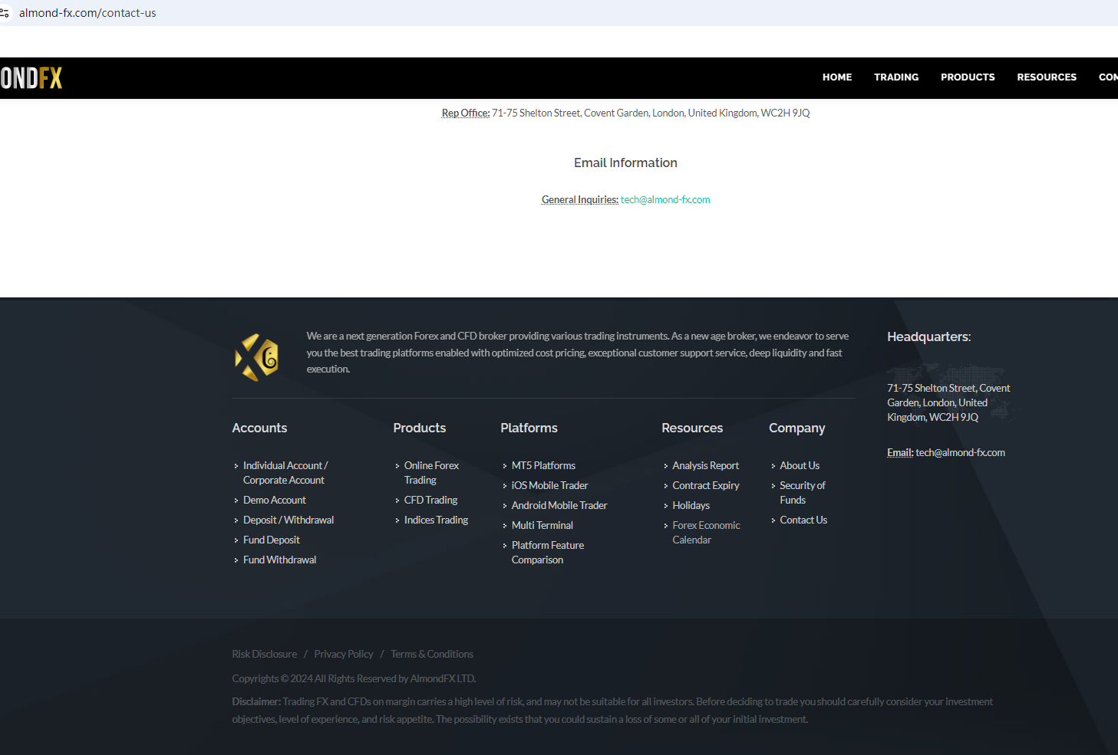Image resolution: width=1118 pixels, height=755 pixels.
Task: Click the Copyrights 2024 AlmondFX LTD text
Action: pos(354,679)
